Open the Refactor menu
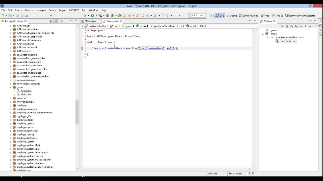Screen dimensions: 323x181 pyautogui.click(x=29, y=10)
